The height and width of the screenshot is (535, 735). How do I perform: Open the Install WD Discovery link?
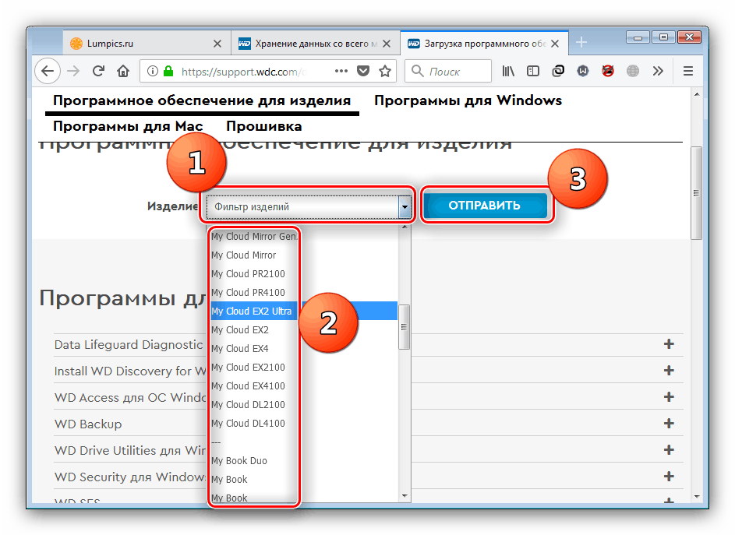[130, 371]
